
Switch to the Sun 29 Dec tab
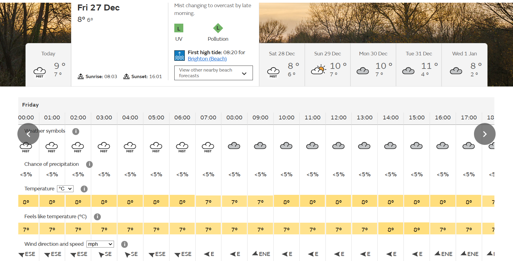click(328, 65)
